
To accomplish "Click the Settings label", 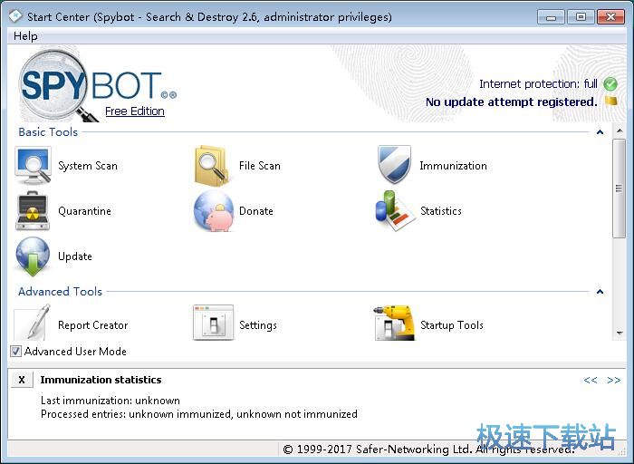I will (258, 325).
